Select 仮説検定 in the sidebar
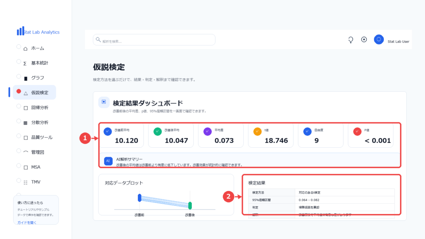Screen dimensions: 425x239 tap(35, 93)
